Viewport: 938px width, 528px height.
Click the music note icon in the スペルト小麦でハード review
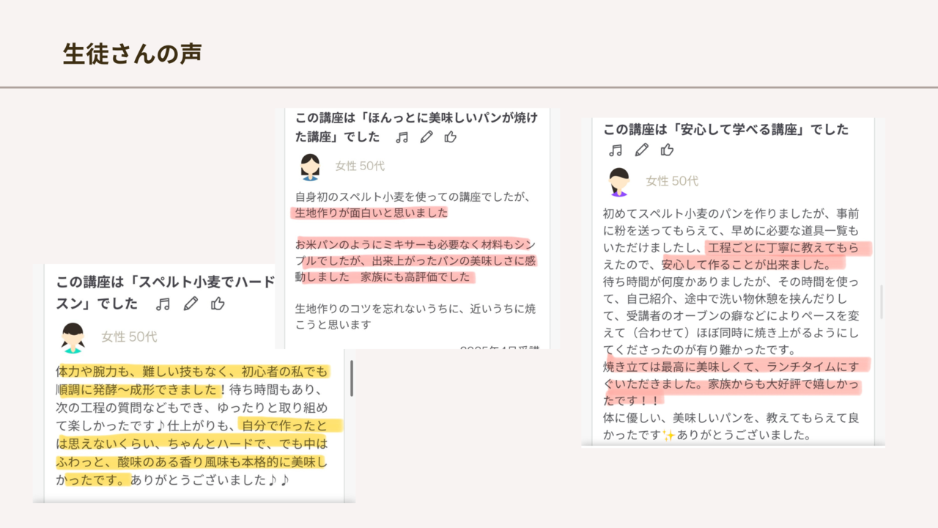tap(163, 304)
